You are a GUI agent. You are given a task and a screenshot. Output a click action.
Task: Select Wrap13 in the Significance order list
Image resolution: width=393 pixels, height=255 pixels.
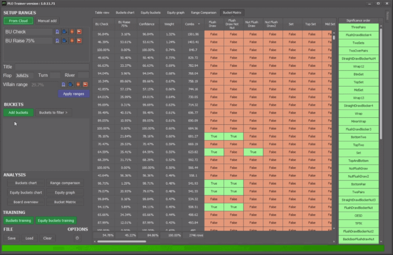pyautogui.click(x=359, y=98)
